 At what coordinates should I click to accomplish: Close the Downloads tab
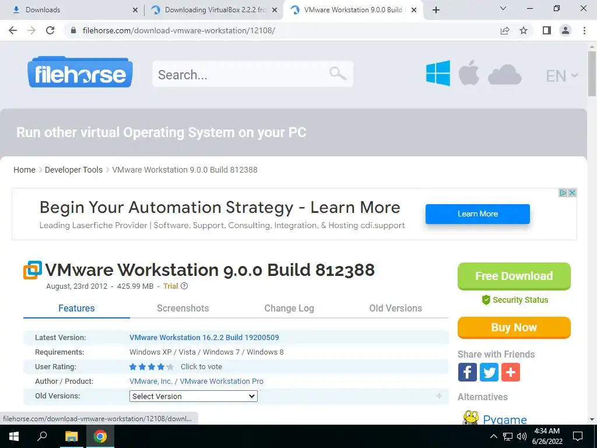tap(135, 10)
